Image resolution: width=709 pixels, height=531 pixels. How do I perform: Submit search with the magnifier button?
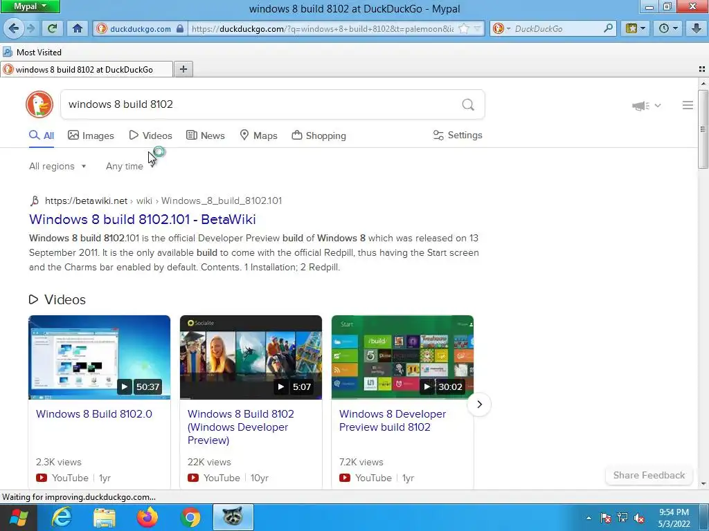pyautogui.click(x=468, y=105)
